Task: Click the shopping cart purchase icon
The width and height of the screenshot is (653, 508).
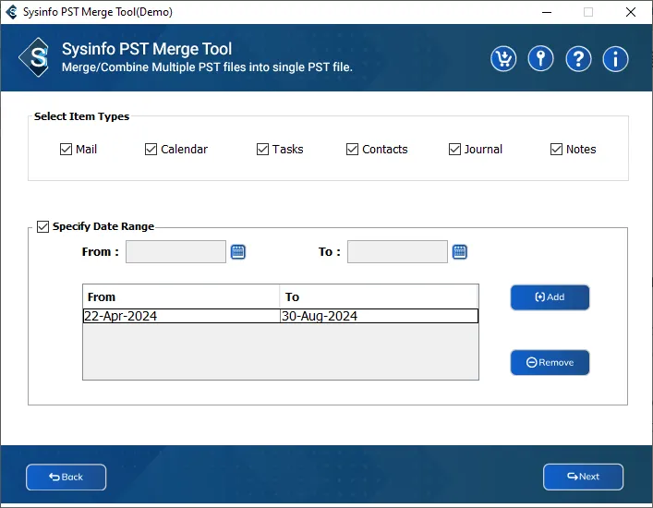Action: [x=503, y=59]
